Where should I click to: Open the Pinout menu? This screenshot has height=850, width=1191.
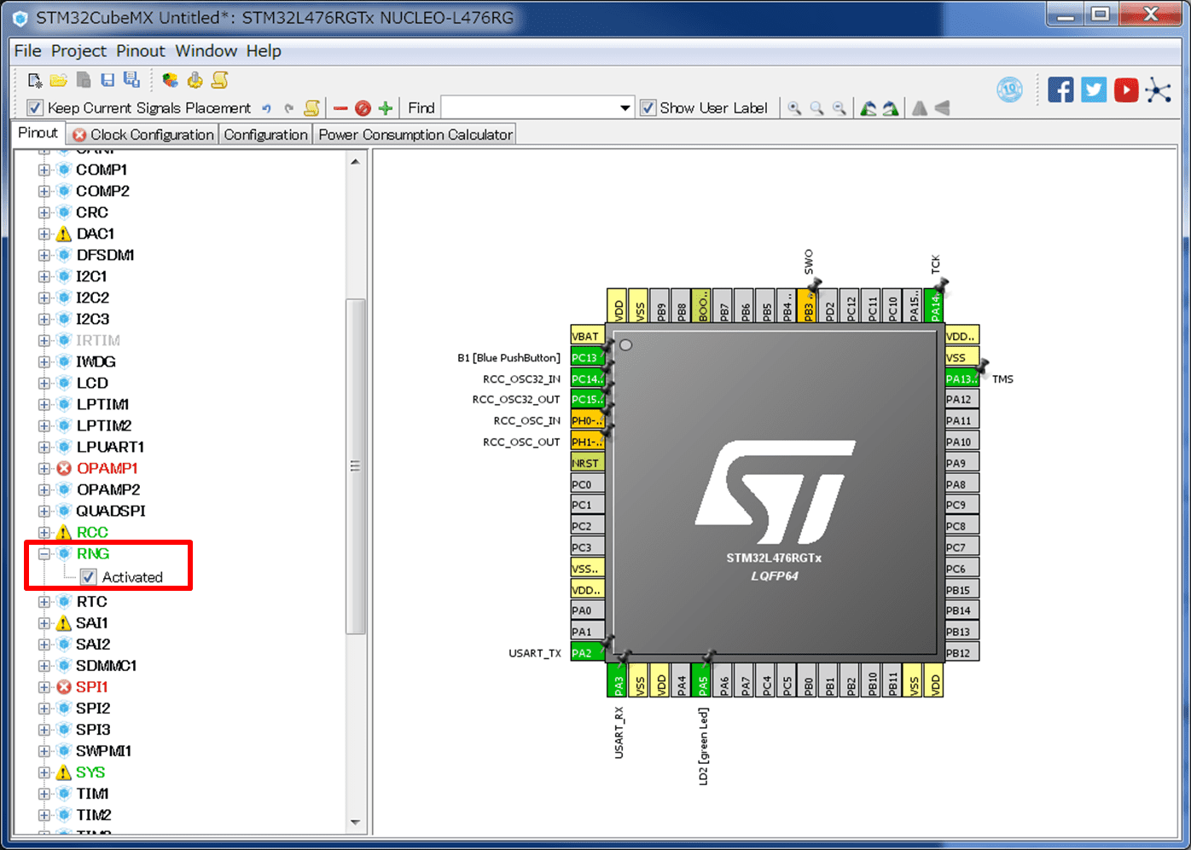[x=140, y=51]
